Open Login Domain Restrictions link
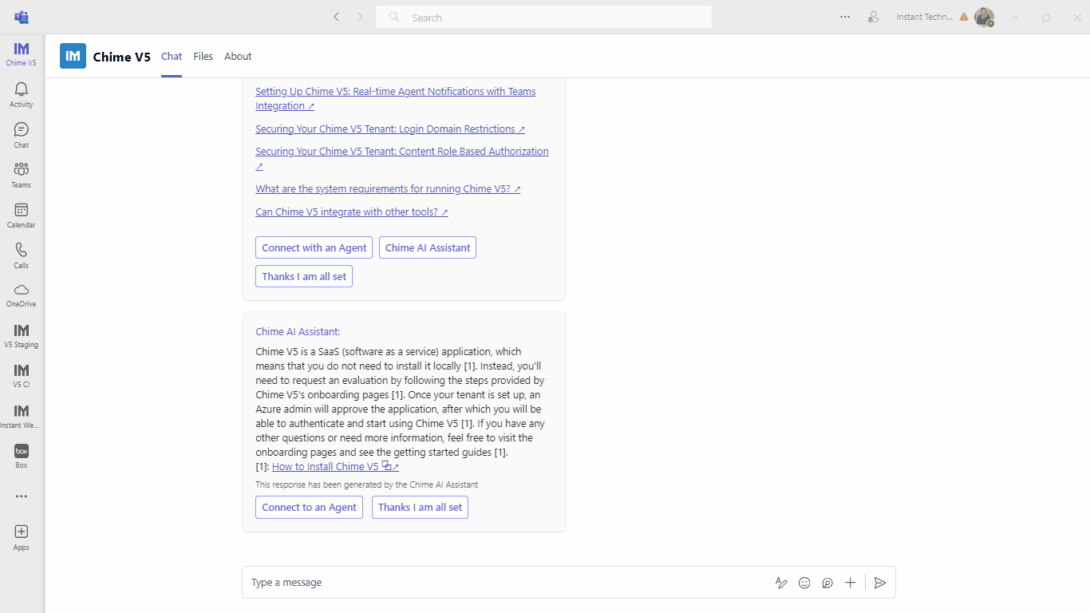The height and width of the screenshot is (613, 1090). pos(390,129)
